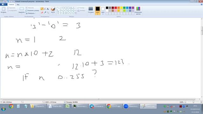Activate Color 1 (Цвет 1) selector
The width and height of the screenshot is (203, 114).
tap(98, 10)
